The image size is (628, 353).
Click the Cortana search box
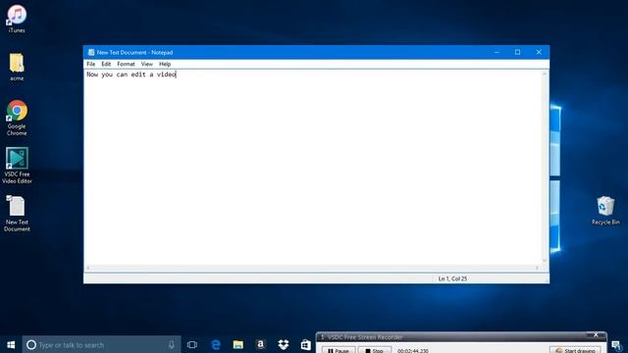tap(101, 344)
